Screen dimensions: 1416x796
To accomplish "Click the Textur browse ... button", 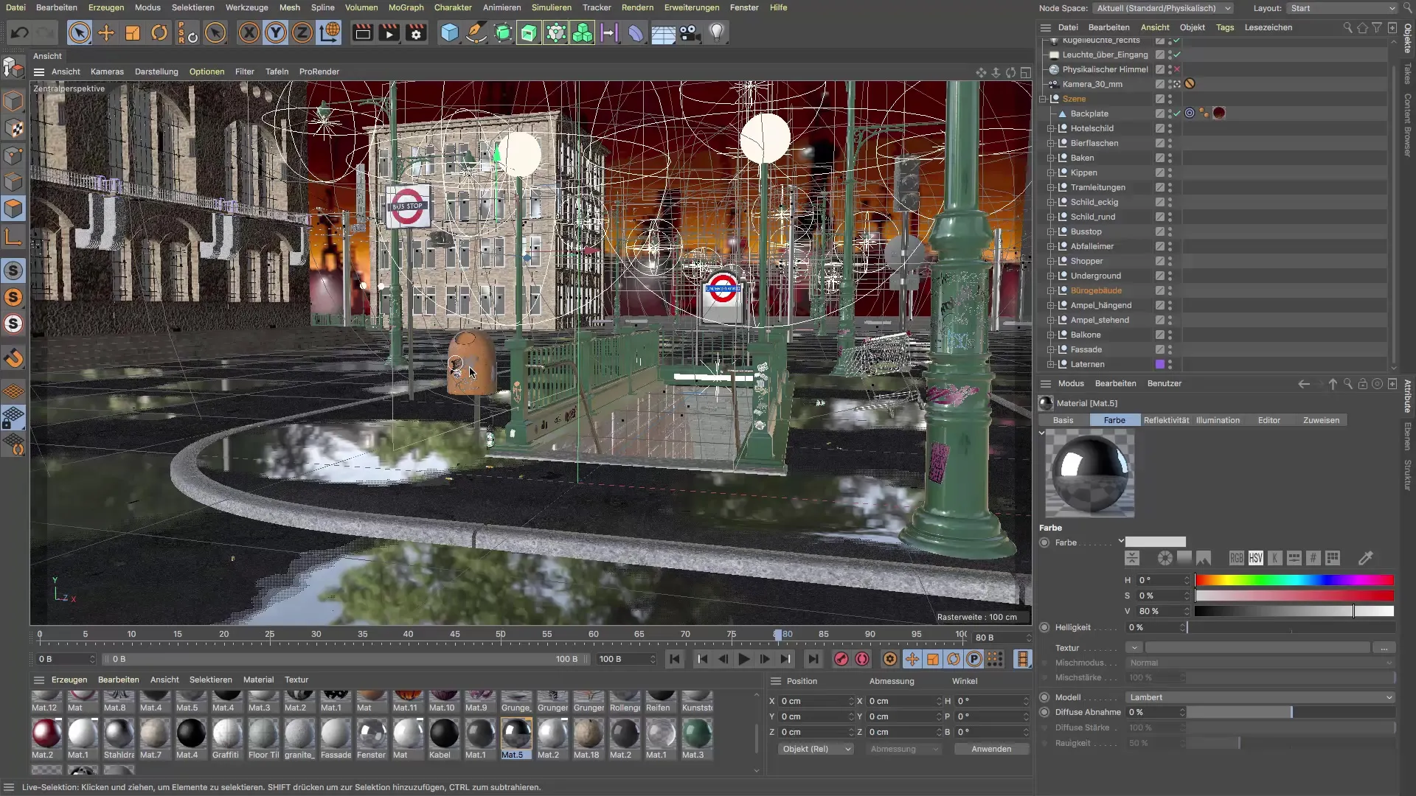I will coord(1384,648).
